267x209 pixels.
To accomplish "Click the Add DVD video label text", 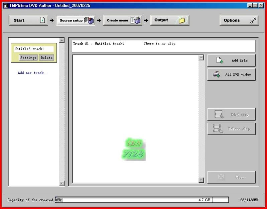I will tap(238, 75).
